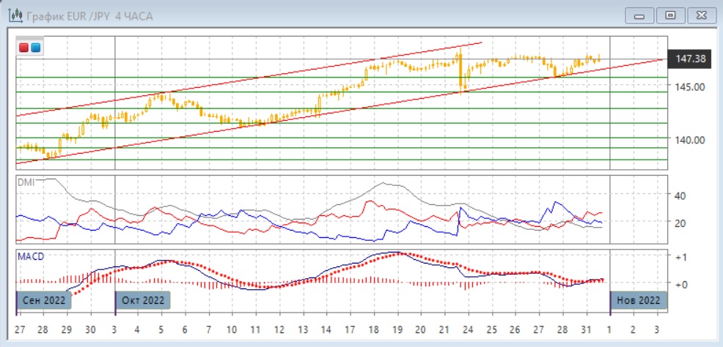The height and width of the screenshot is (347, 723).
Task: Maximize the EUR/JPY chart window
Action: pos(669,15)
